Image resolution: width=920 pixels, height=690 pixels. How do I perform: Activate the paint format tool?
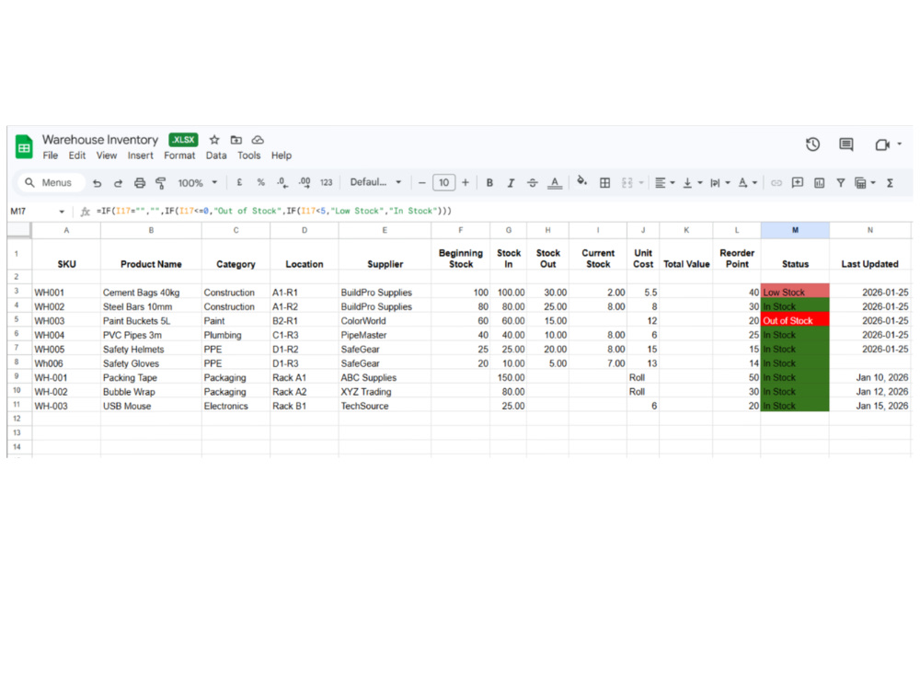point(160,183)
